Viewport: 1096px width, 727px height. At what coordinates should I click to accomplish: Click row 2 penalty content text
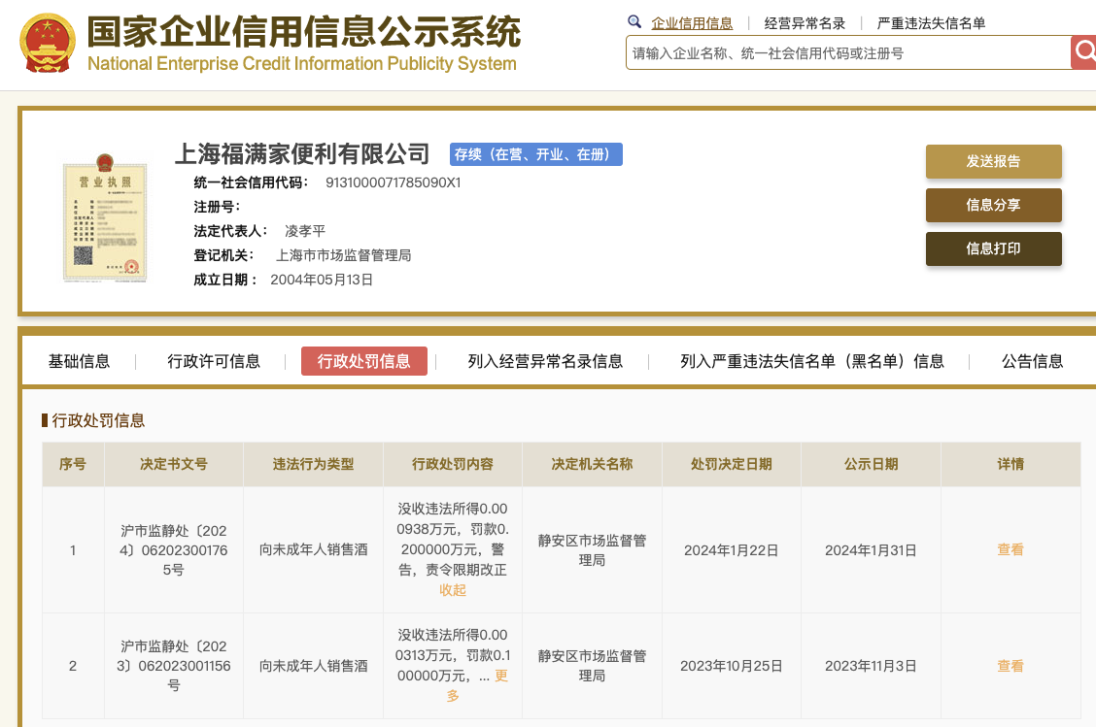point(452,655)
